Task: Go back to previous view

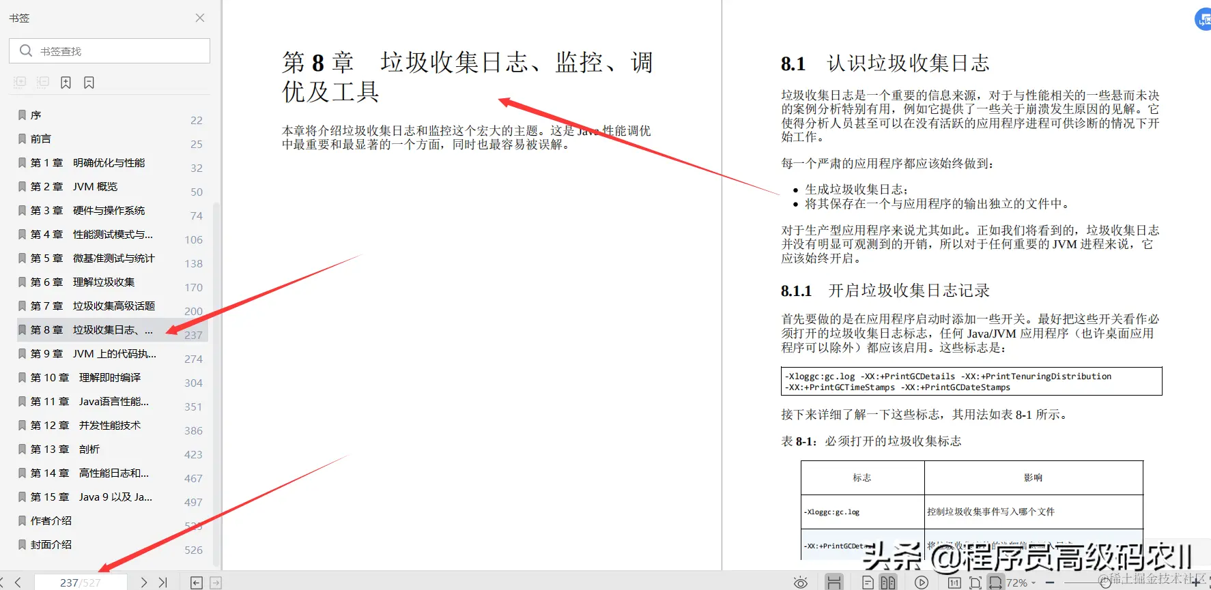Action: tap(196, 582)
